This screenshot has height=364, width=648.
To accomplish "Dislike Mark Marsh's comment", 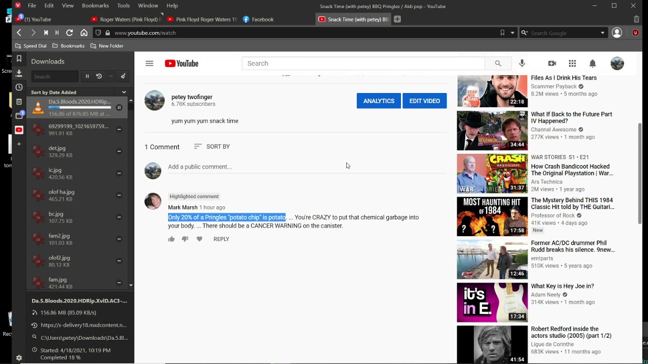I will click(x=185, y=239).
